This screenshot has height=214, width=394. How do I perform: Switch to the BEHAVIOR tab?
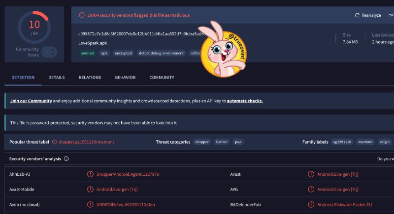pos(125,78)
